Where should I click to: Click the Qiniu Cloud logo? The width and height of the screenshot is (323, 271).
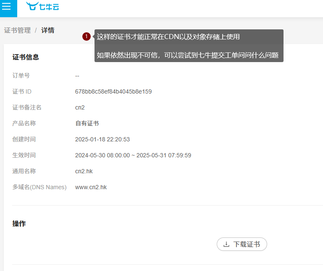point(42,6)
